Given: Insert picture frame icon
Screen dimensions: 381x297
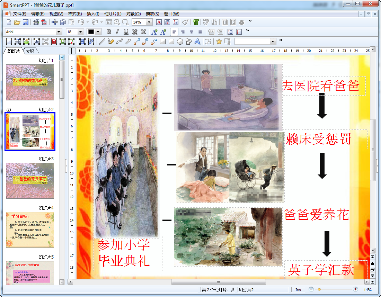Looking at the screenshot, I should click(x=26, y=42).
